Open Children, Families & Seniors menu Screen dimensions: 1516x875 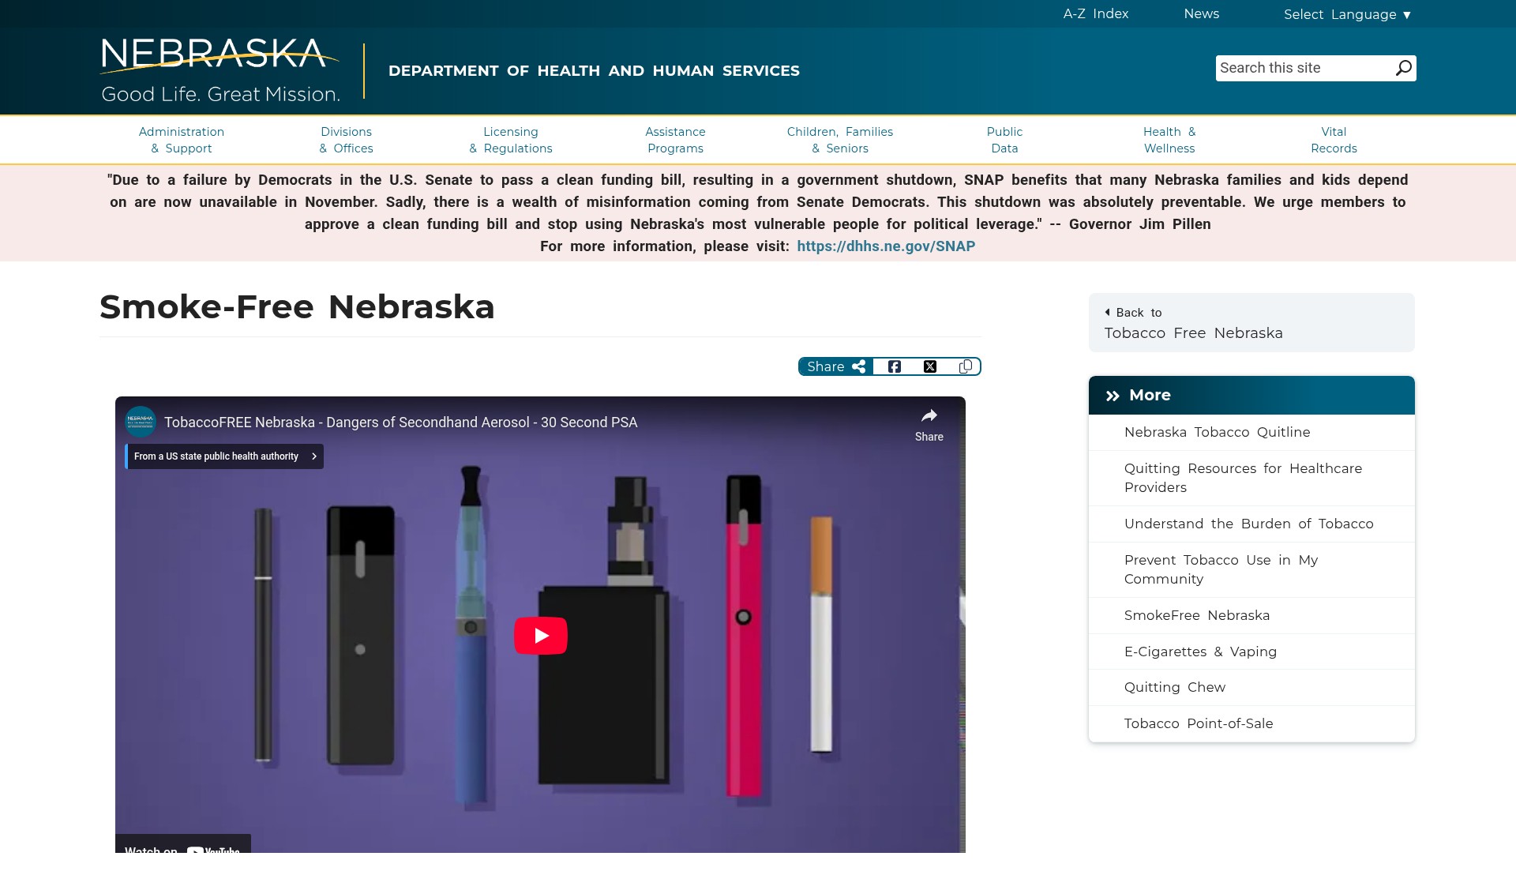click(x=840, y=140)
